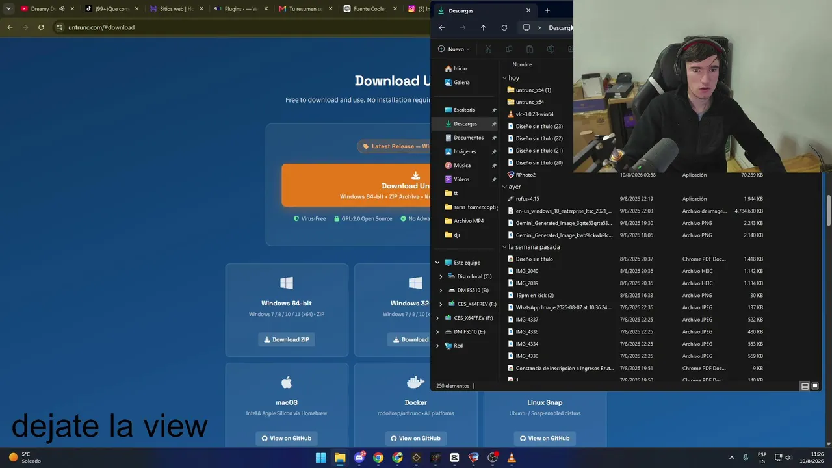Reload the untrunc.com page in Chrome
The image size is (832, 468).
41,27
